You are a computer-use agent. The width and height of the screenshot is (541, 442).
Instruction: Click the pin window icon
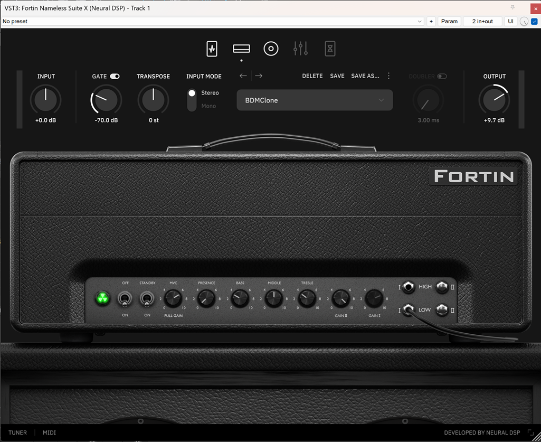512,7
